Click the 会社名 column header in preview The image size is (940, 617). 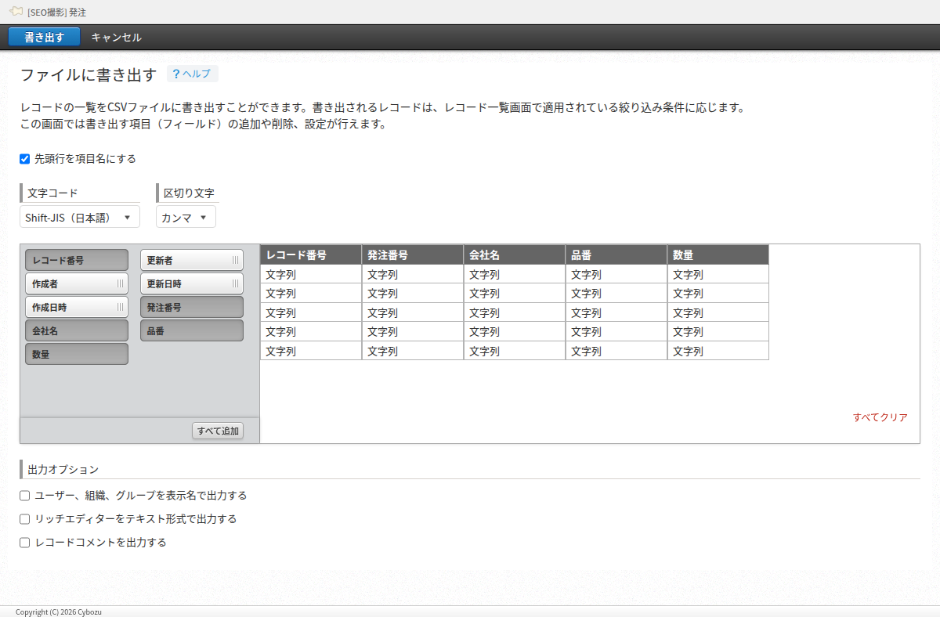(515, 254)
